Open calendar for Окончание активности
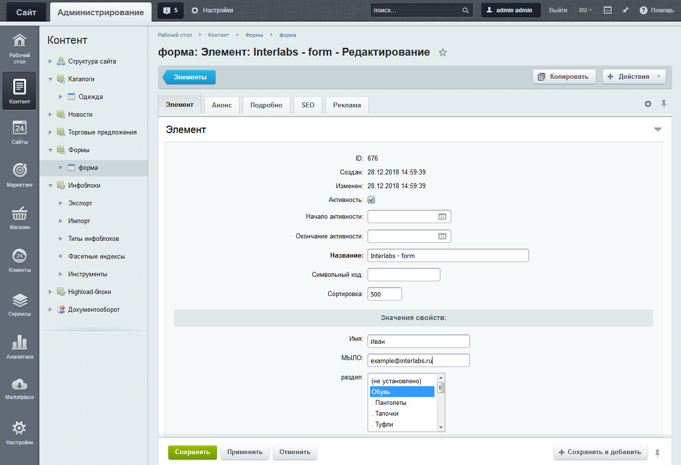 click(442, 236)
